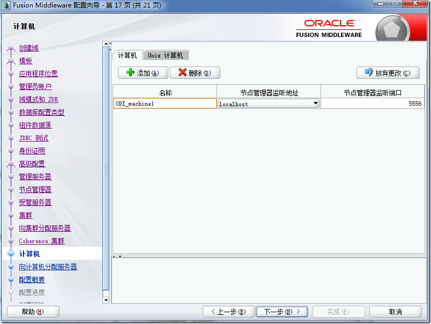
Task: Open the 受管服务器 step link
Action: pyautogui.click(x=35, y=202)
